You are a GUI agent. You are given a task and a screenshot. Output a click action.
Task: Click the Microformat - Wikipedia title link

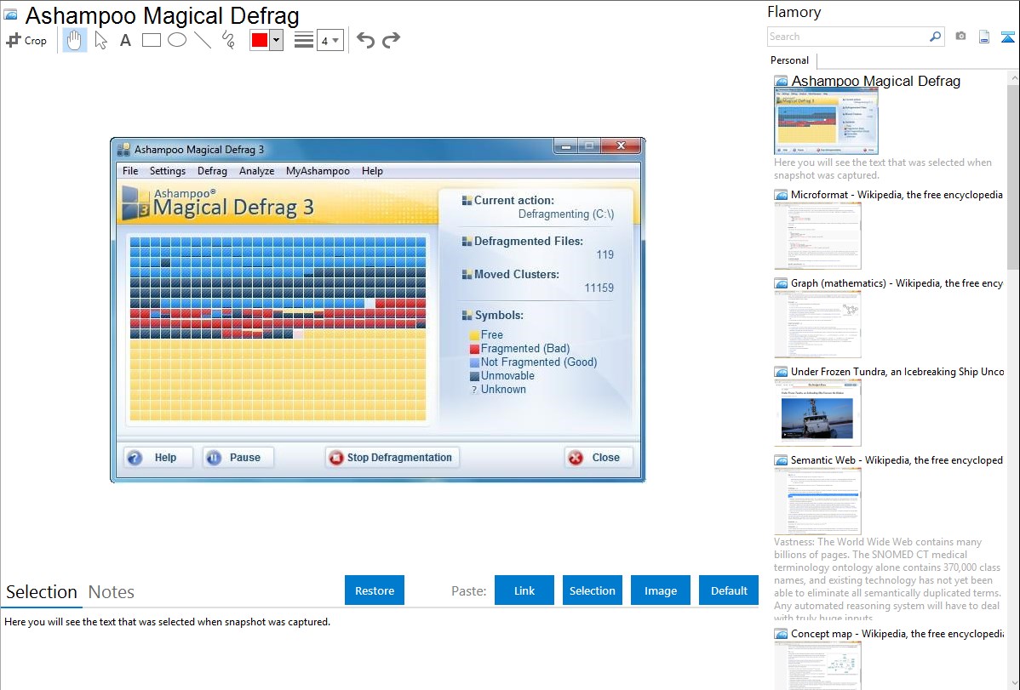pyautogui.click(x=897, y=195)
